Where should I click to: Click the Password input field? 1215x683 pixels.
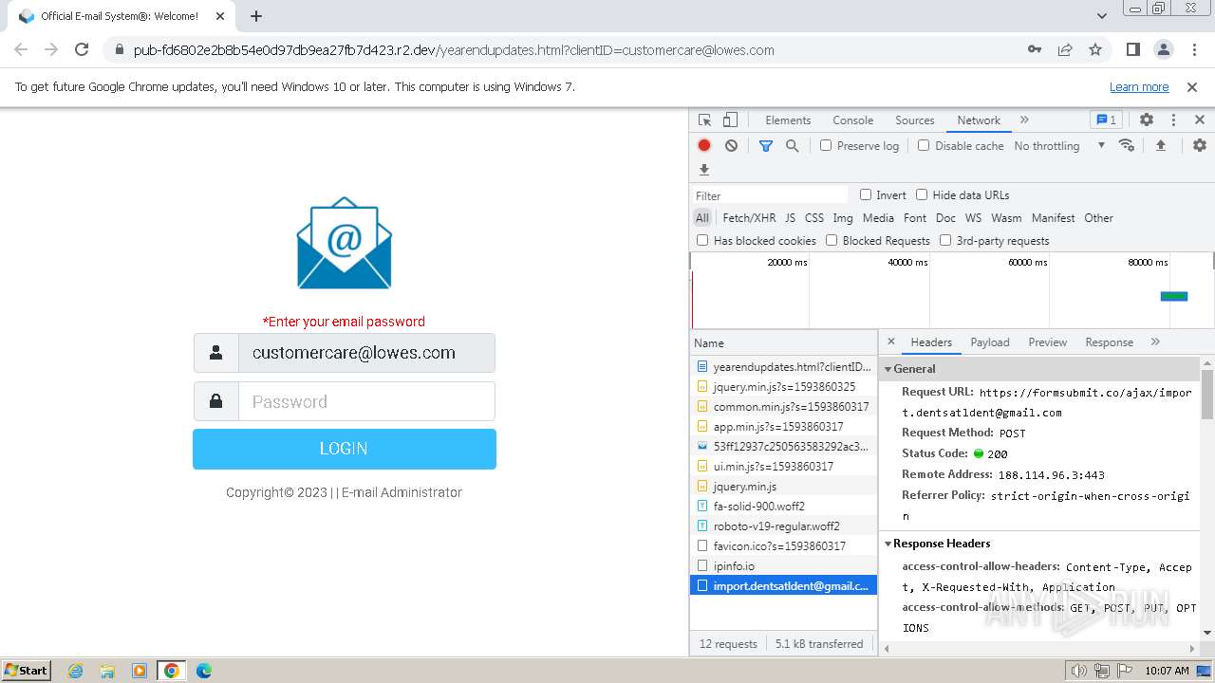point(366,401)
